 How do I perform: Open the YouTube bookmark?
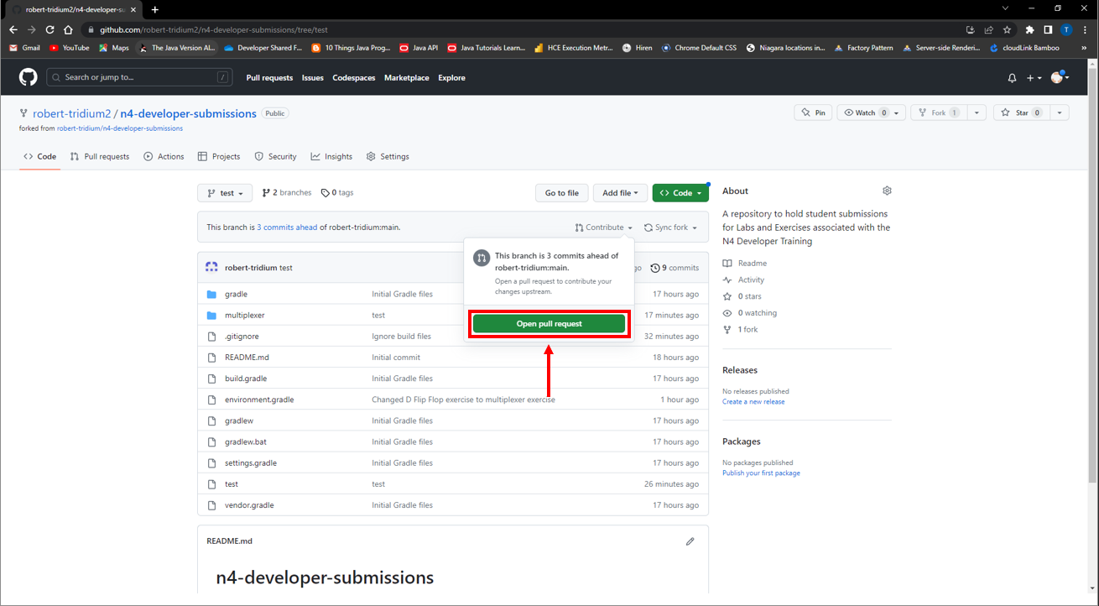click(x=70, y=48)
